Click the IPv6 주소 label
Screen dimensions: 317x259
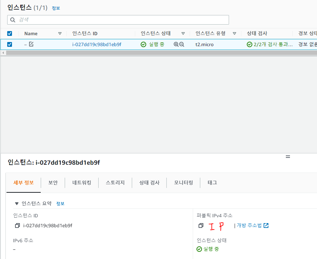(x=23, y=241)
